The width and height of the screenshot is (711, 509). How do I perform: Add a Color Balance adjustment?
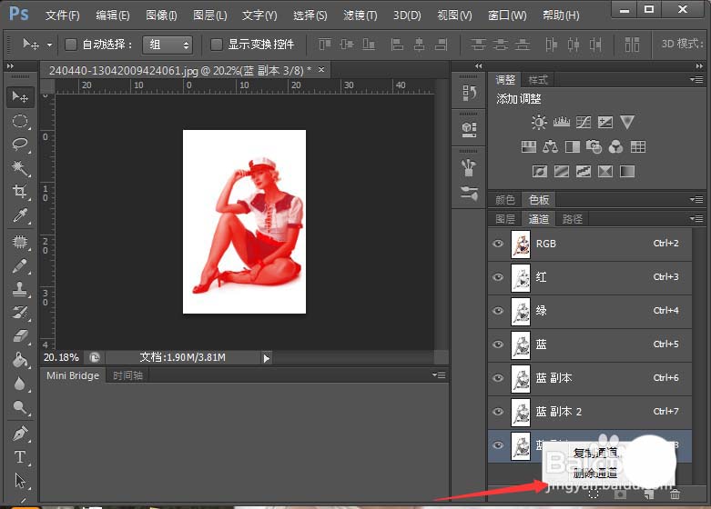[551, 146]
